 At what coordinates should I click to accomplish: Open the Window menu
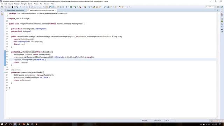click(x=47, y=4)
